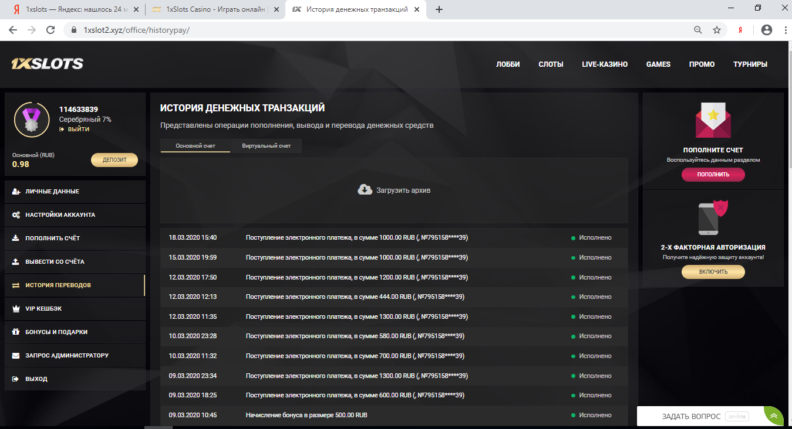Click the ДЕПОЗИТ button

[x=114, y=160]
